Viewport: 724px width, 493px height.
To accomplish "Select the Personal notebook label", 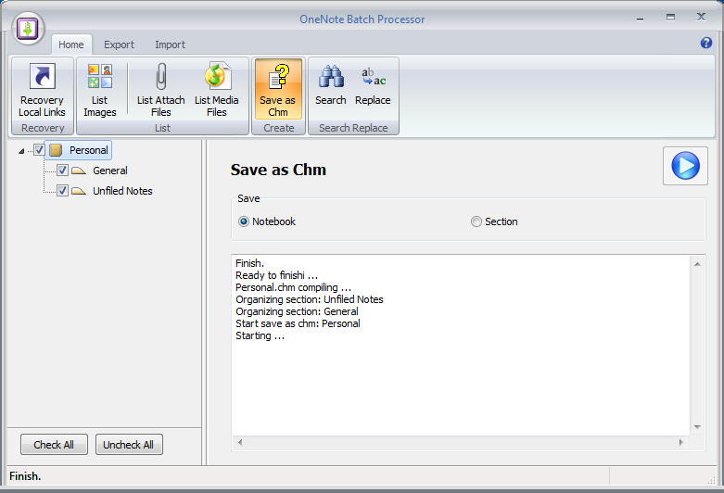I will click(x=89, y=150).
